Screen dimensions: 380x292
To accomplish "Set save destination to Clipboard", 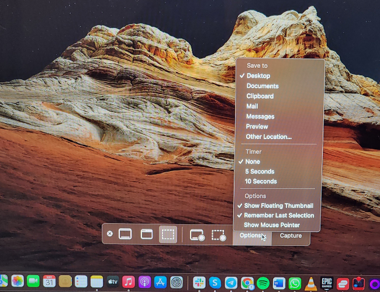I will coord(260,96).
